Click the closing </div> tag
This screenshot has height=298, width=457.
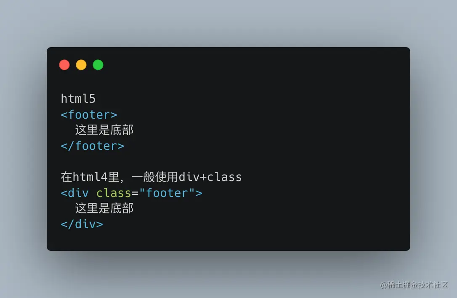click(x=82, y=224)
